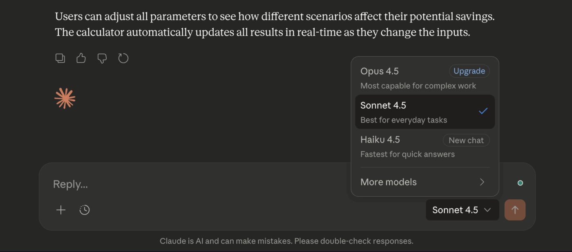Click the Upgrade badge next to Opus
This screenshot has height=252, width=572.
pyautogui.click(x=469, y=71)
